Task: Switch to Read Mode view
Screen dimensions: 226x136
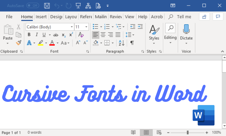Action: click(133, 132)
